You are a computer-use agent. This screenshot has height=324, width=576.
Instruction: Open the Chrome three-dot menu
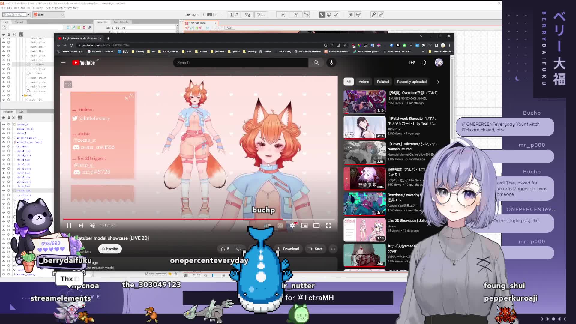tap(449, 45)
